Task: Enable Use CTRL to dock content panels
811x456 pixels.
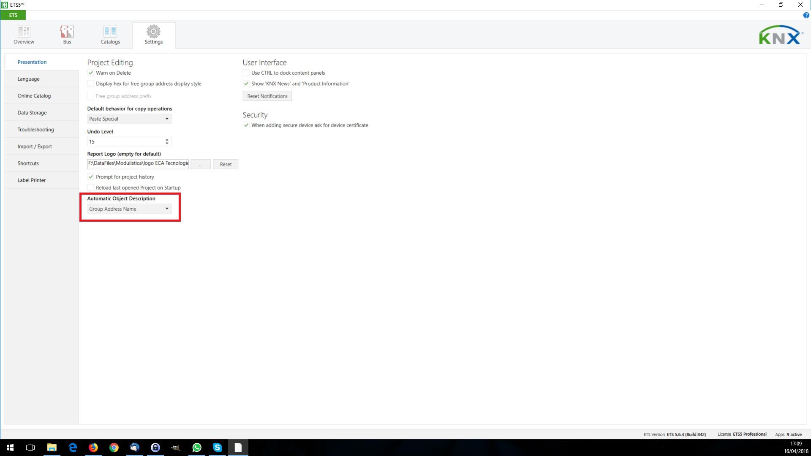Action: coord(246,73)
